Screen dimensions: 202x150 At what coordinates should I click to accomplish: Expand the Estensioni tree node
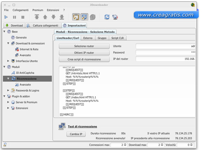click(x=8, y=108)
